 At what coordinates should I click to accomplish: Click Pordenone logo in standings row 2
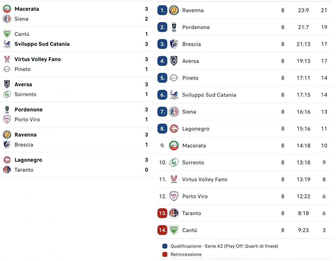(174, 27)
